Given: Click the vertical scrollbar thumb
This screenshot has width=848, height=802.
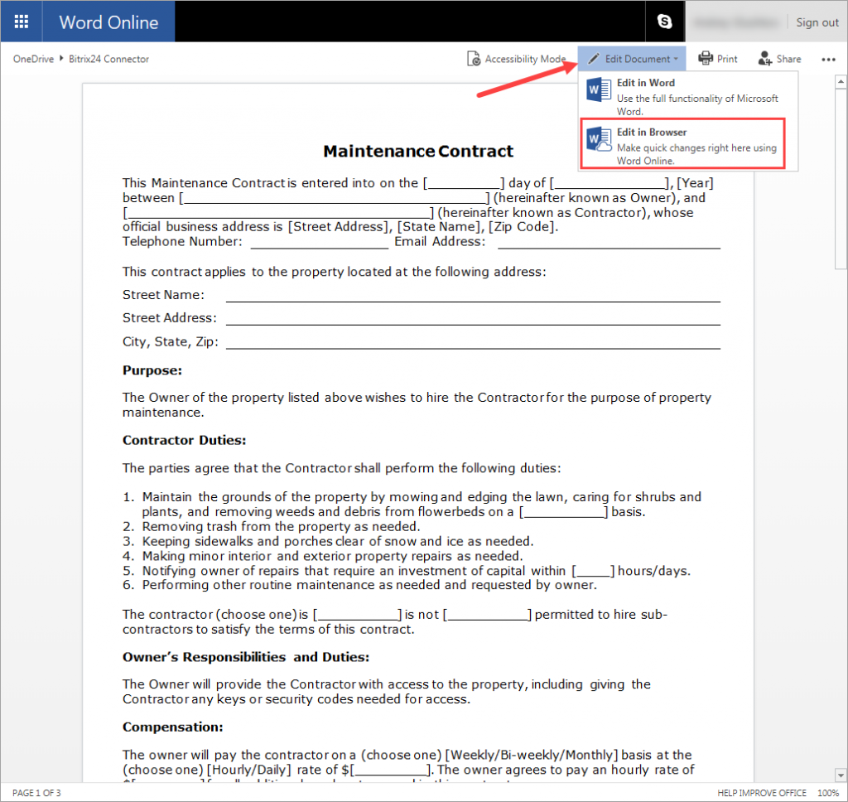Looking at the screenshot, I should (841, 179).
